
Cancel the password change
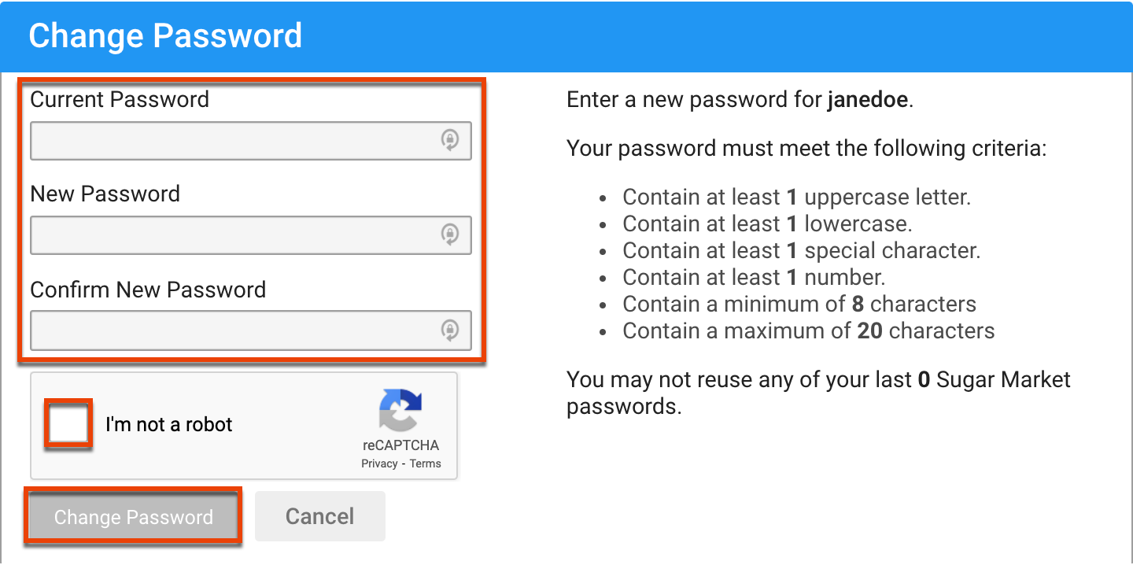click(x=319, y=516)
